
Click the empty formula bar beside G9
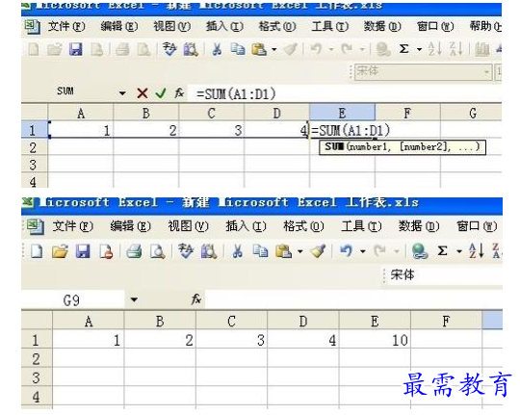pyautogui.click(x=353, y=299)
